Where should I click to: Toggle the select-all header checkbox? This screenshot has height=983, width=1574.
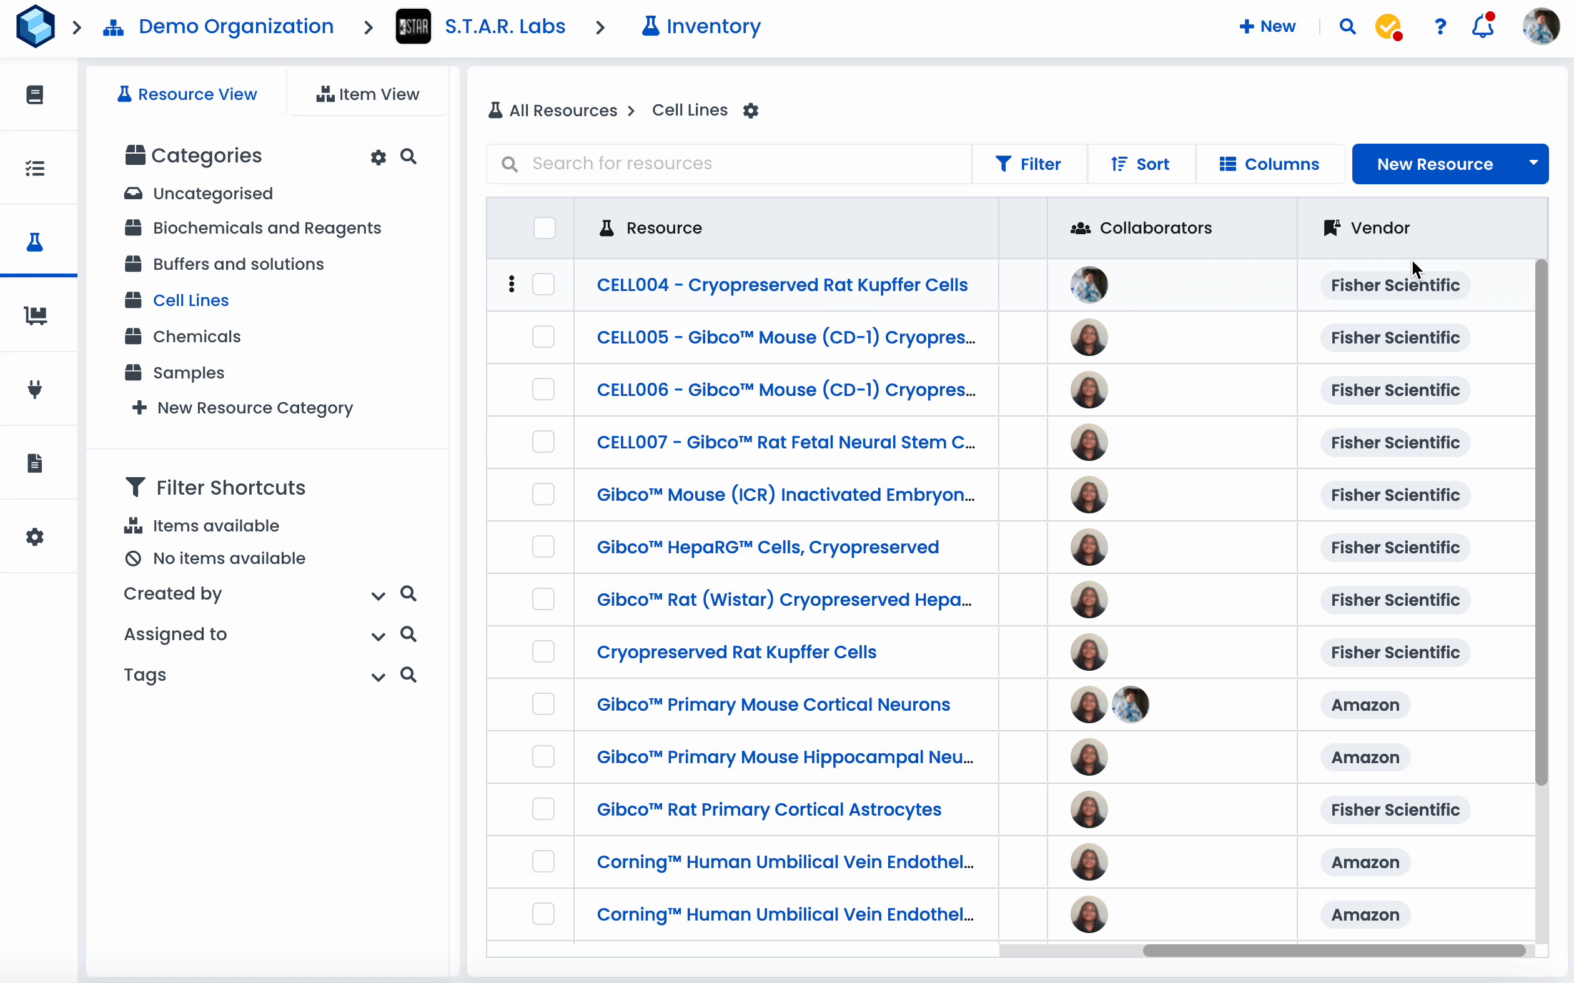[x=544, y=228]
